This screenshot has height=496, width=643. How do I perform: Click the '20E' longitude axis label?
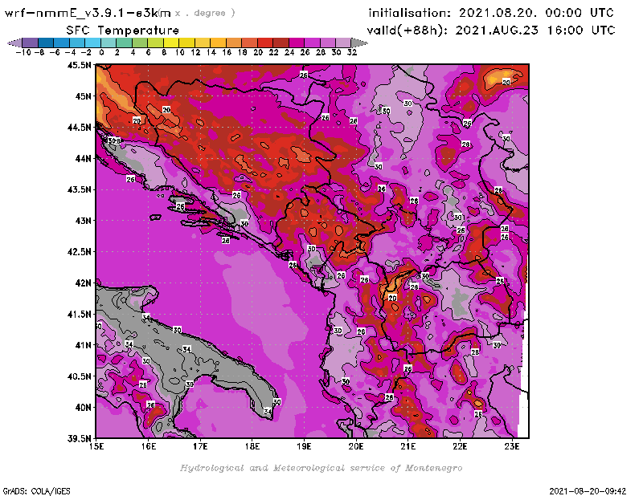click(356, 446)
